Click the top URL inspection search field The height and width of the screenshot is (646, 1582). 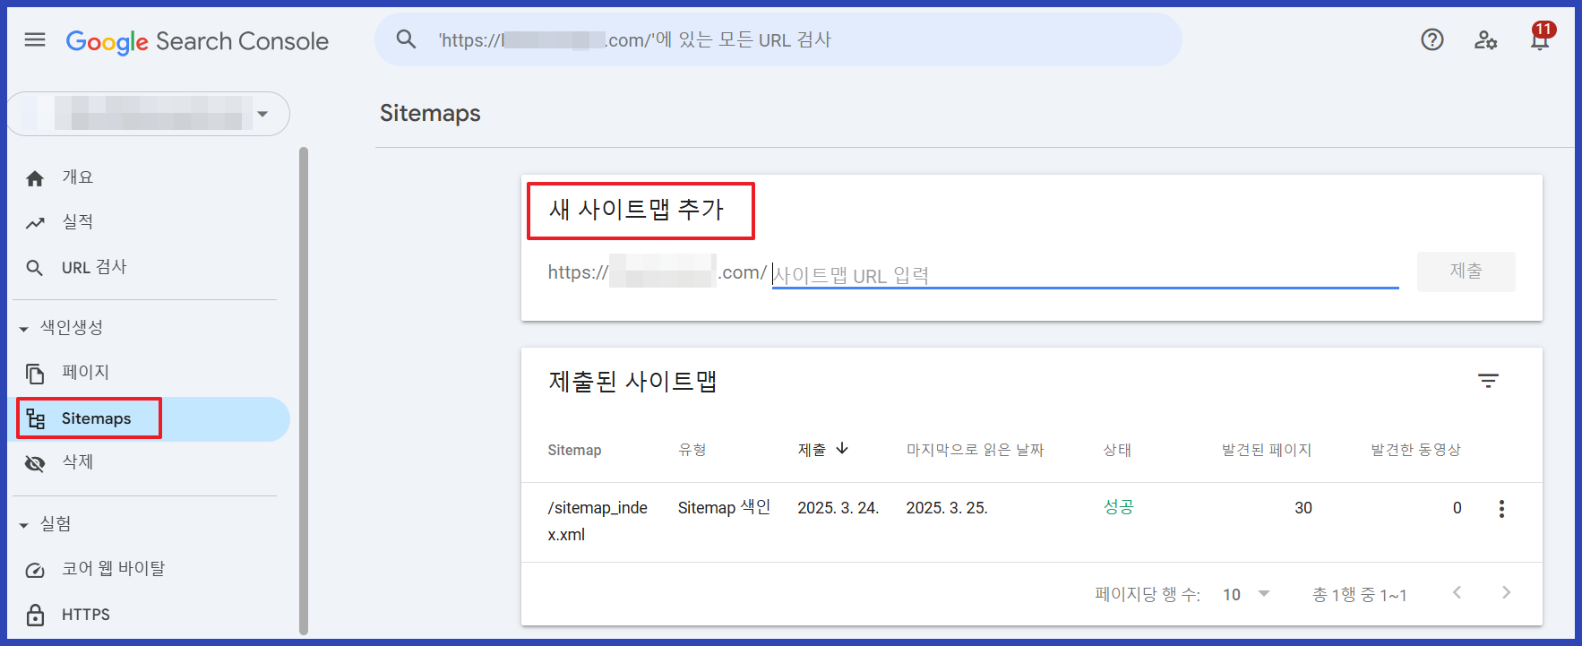[x=778, y=39]
